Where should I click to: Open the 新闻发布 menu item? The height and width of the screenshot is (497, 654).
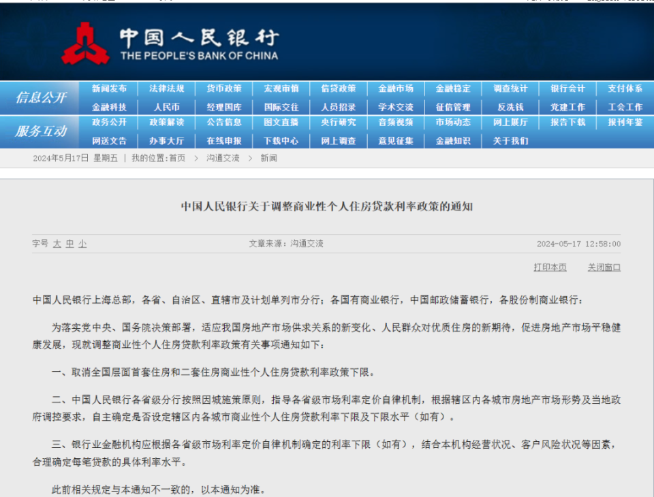pos(109,89)
